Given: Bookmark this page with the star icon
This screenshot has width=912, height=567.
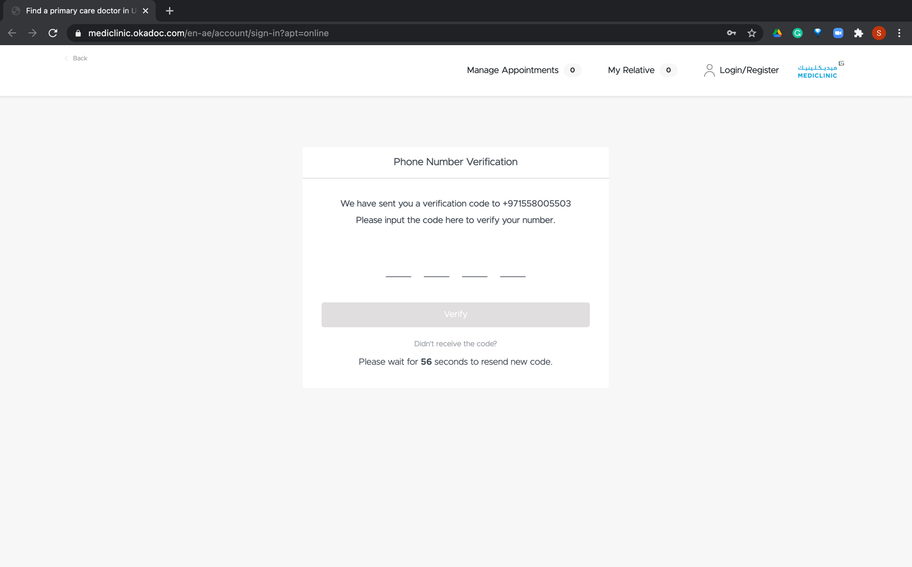Looking at the screenshot, I should 751,33.
